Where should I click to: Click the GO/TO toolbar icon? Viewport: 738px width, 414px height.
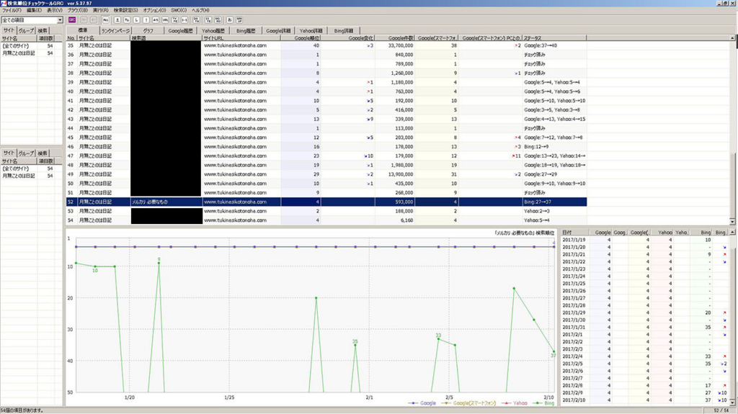[x=196, y=19]
